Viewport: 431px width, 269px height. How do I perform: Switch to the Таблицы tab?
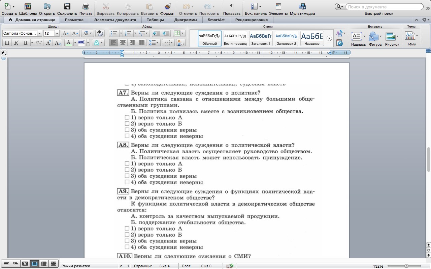pyautogui.click(x=155, y=20)
